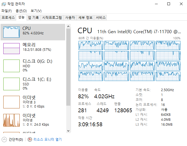
Task: Click the 18.2/31.8GB (57%) memory text
Action: point(37,49)
